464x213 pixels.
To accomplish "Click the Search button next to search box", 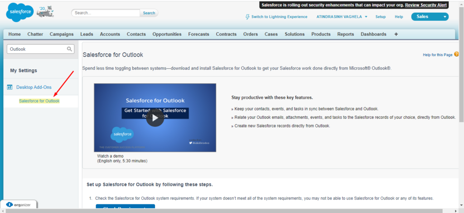I will [x=149, y=13].
